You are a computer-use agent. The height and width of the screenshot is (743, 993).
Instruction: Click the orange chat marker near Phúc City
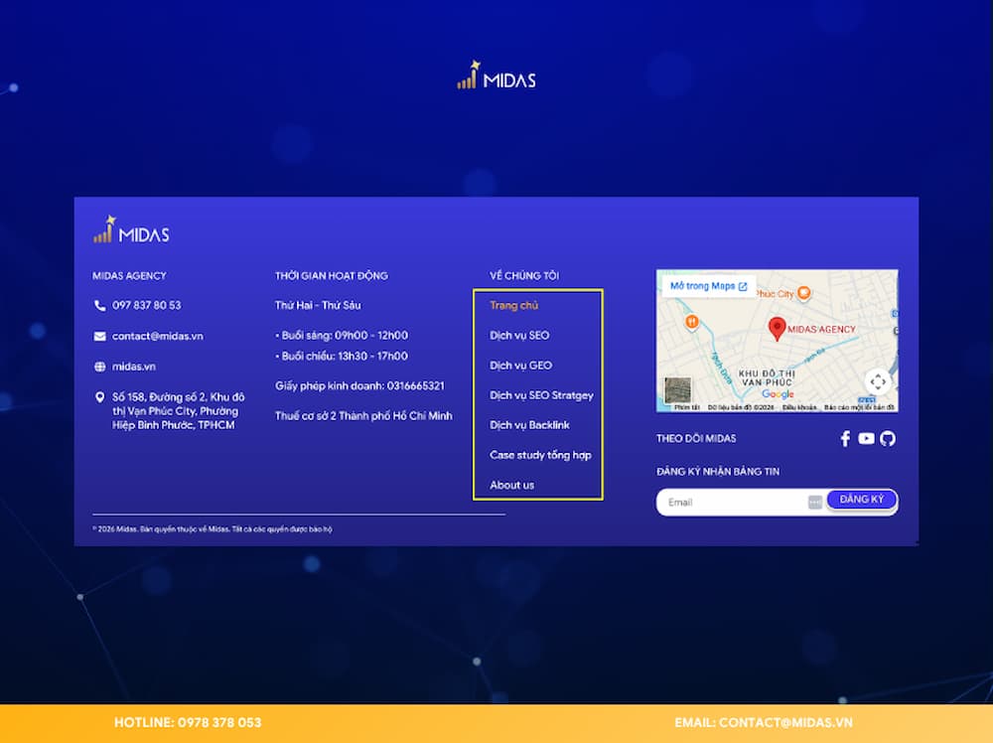pos(803,293)
